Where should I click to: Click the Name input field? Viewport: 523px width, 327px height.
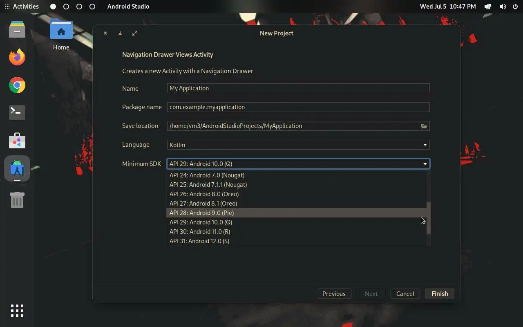[x=298, y=88]
